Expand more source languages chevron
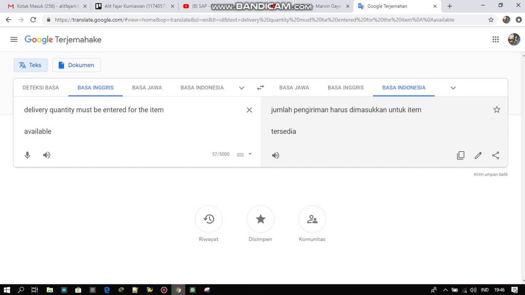The image size is (525, 295). tap(242, 88)
